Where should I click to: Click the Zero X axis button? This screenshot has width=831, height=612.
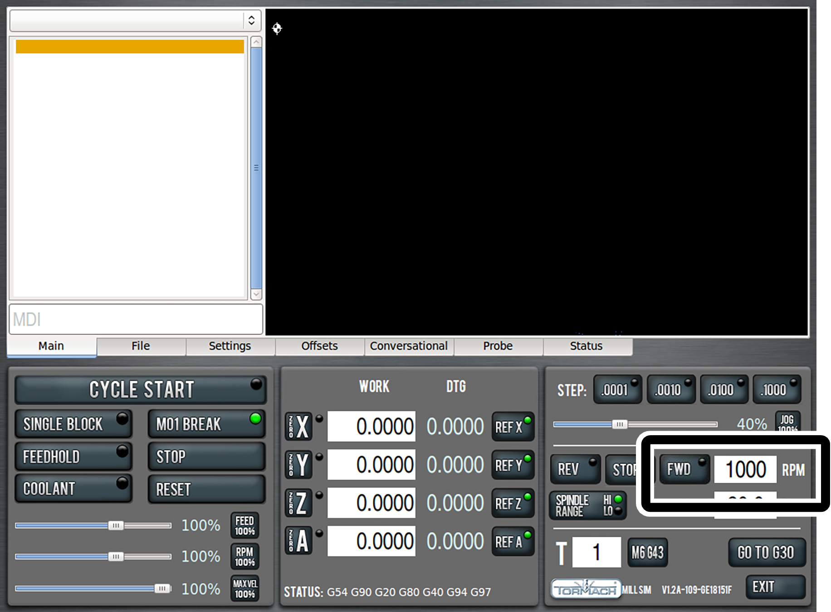click(298, 427)
